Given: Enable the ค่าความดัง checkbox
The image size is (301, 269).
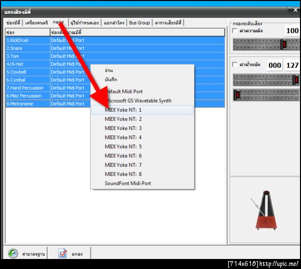Looking at the screenshot, I should (x=235, y=31).
